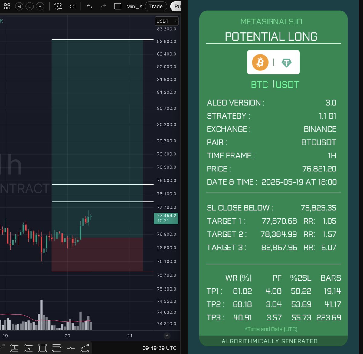Image resolution: width=363 pixels, height=354 pixels.
Task: Select the circled H button in top toolbar
Action: 40,6
